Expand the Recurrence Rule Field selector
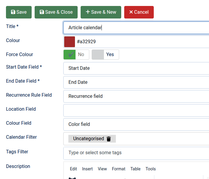209x179 pixels. tap(136, 96)
